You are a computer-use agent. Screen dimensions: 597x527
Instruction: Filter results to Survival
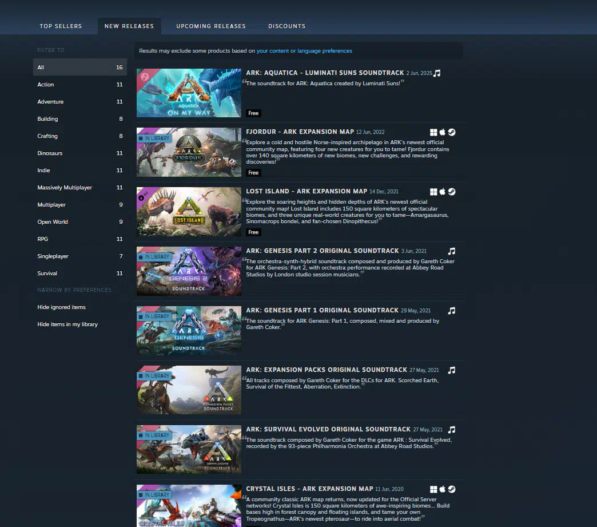[x=80, y=273]
